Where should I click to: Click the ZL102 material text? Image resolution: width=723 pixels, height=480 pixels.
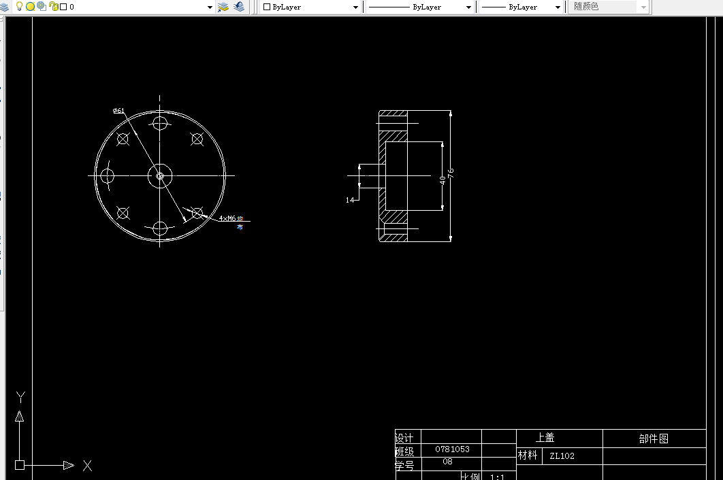pos(562,456)
